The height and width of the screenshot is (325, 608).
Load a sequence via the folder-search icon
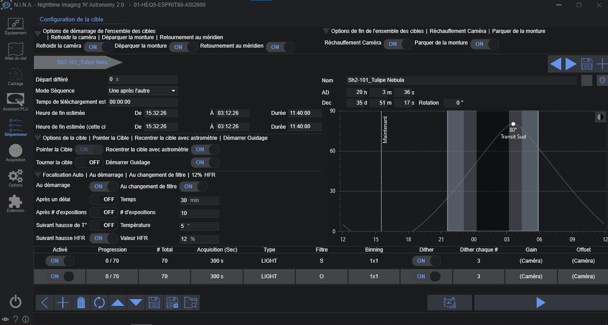point(191,303)
